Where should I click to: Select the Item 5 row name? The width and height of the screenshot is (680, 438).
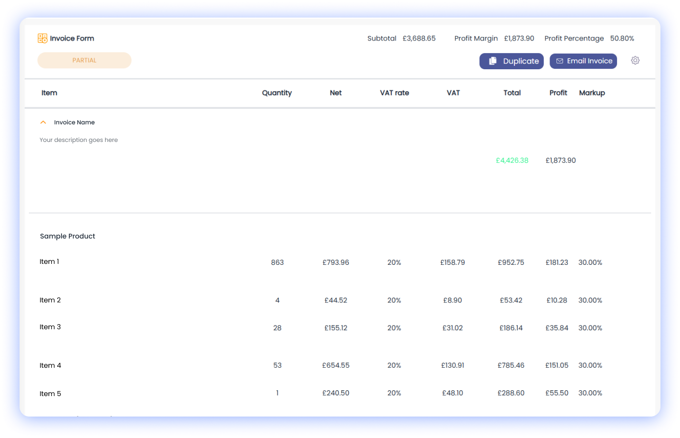pyautogui.click(x=50, y=394)
